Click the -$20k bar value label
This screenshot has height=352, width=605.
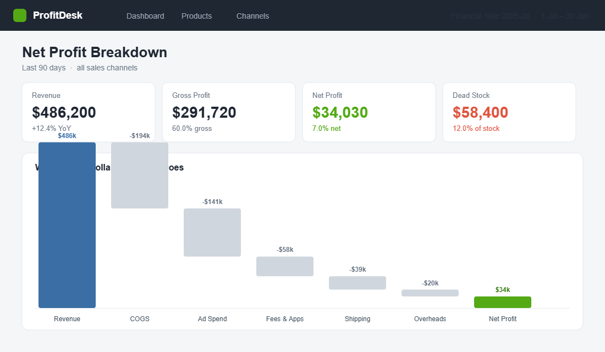[x=430, y=283]
